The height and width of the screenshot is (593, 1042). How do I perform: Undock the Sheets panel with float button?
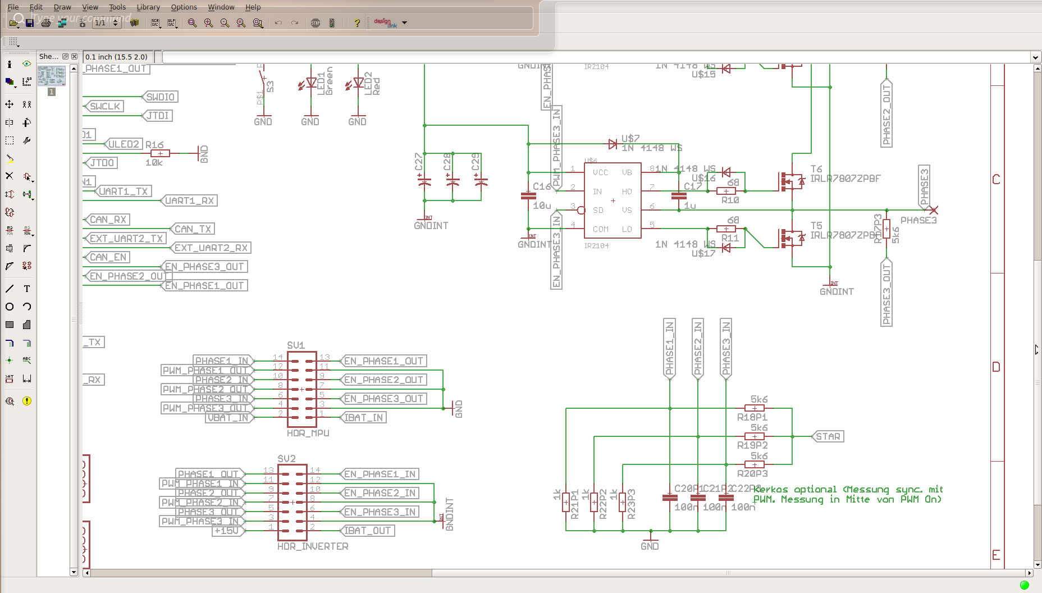(65, 57)
